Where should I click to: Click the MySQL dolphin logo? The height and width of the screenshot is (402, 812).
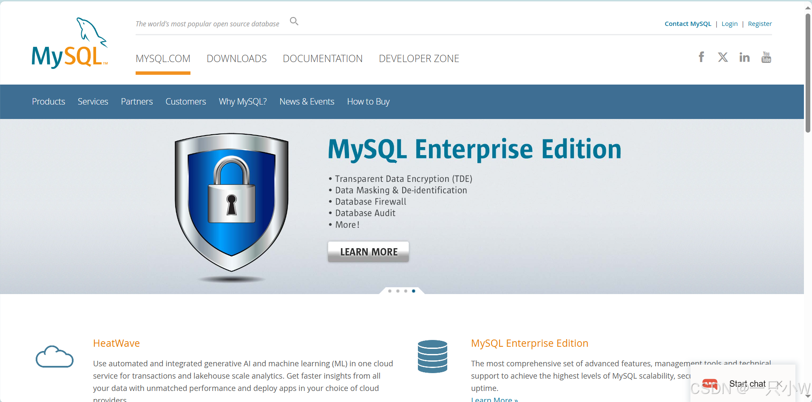[x=70, y=43]
